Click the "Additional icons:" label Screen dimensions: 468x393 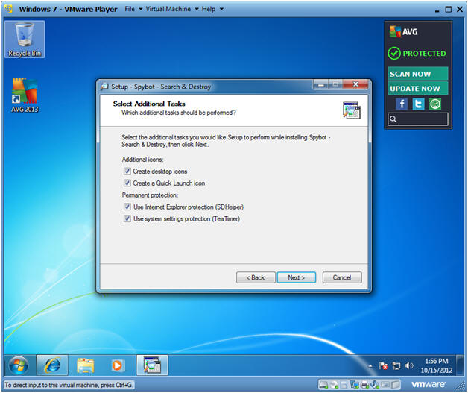pos(142,160)
